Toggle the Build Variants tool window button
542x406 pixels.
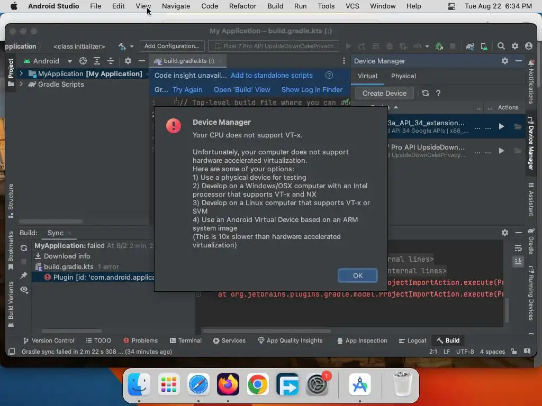coord(11,304)
